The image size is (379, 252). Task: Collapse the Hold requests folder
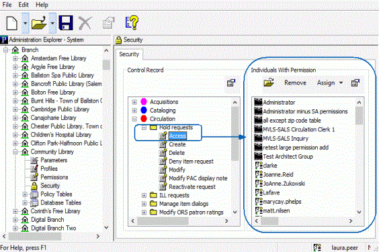click(x=144, y=127)
